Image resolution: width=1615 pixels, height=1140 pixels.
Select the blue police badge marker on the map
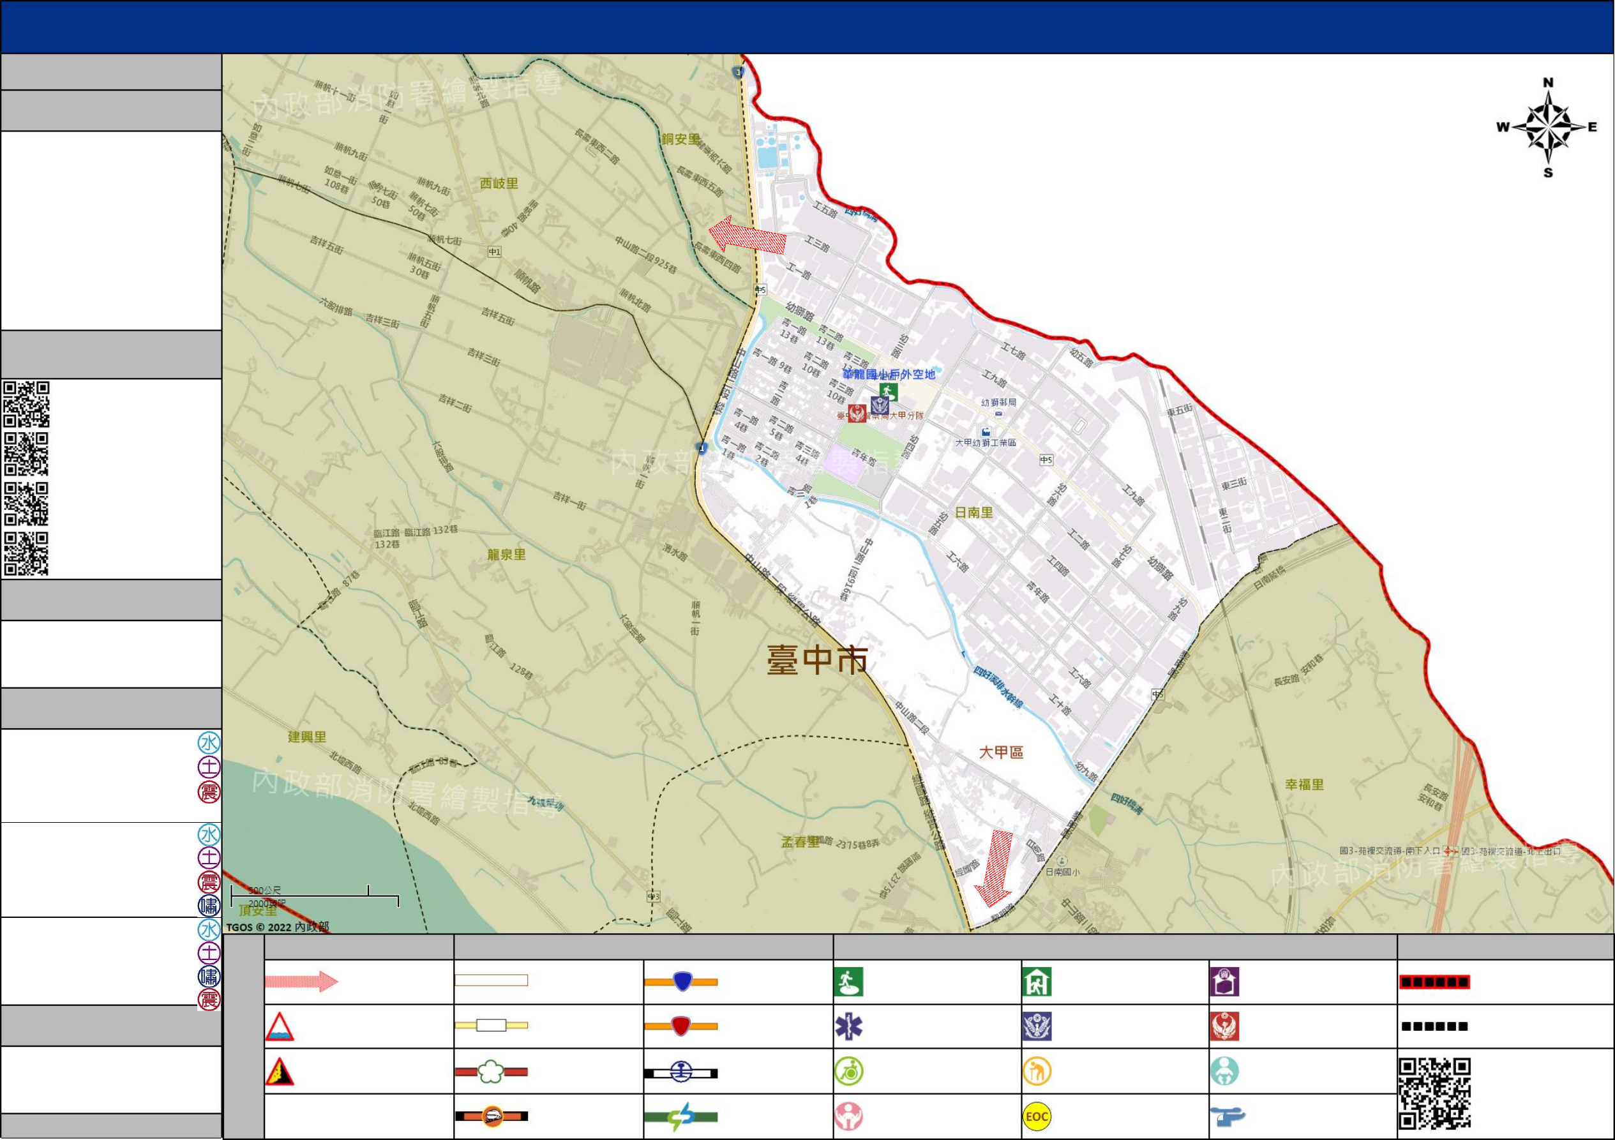tap(879, 405)
